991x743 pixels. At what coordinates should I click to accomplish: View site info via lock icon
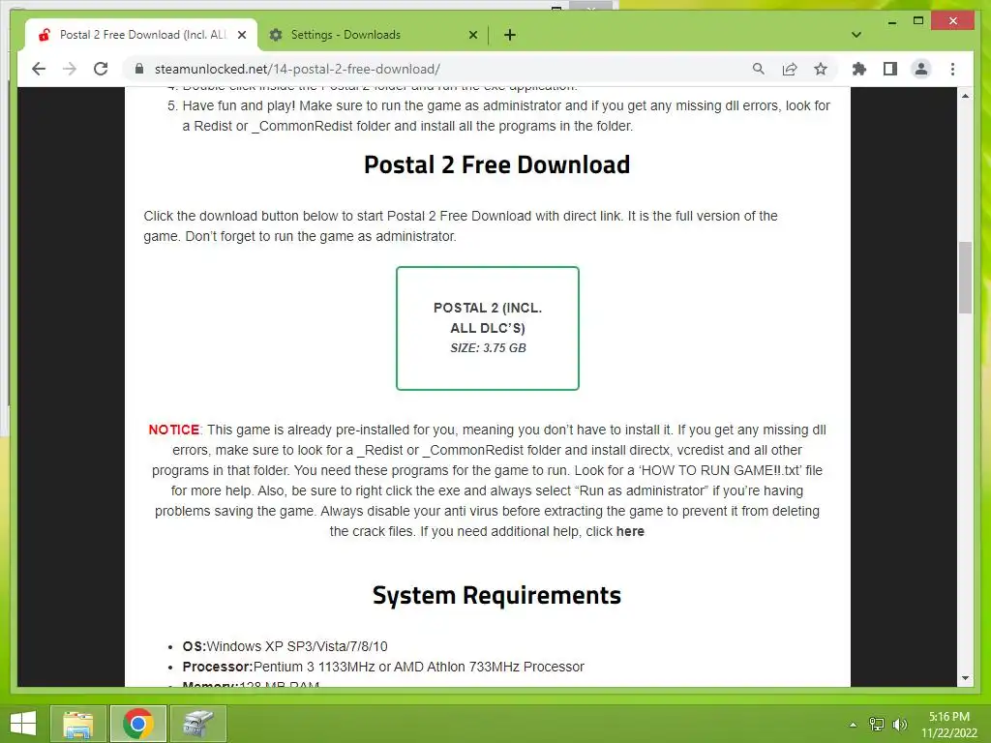click(139, 69)
